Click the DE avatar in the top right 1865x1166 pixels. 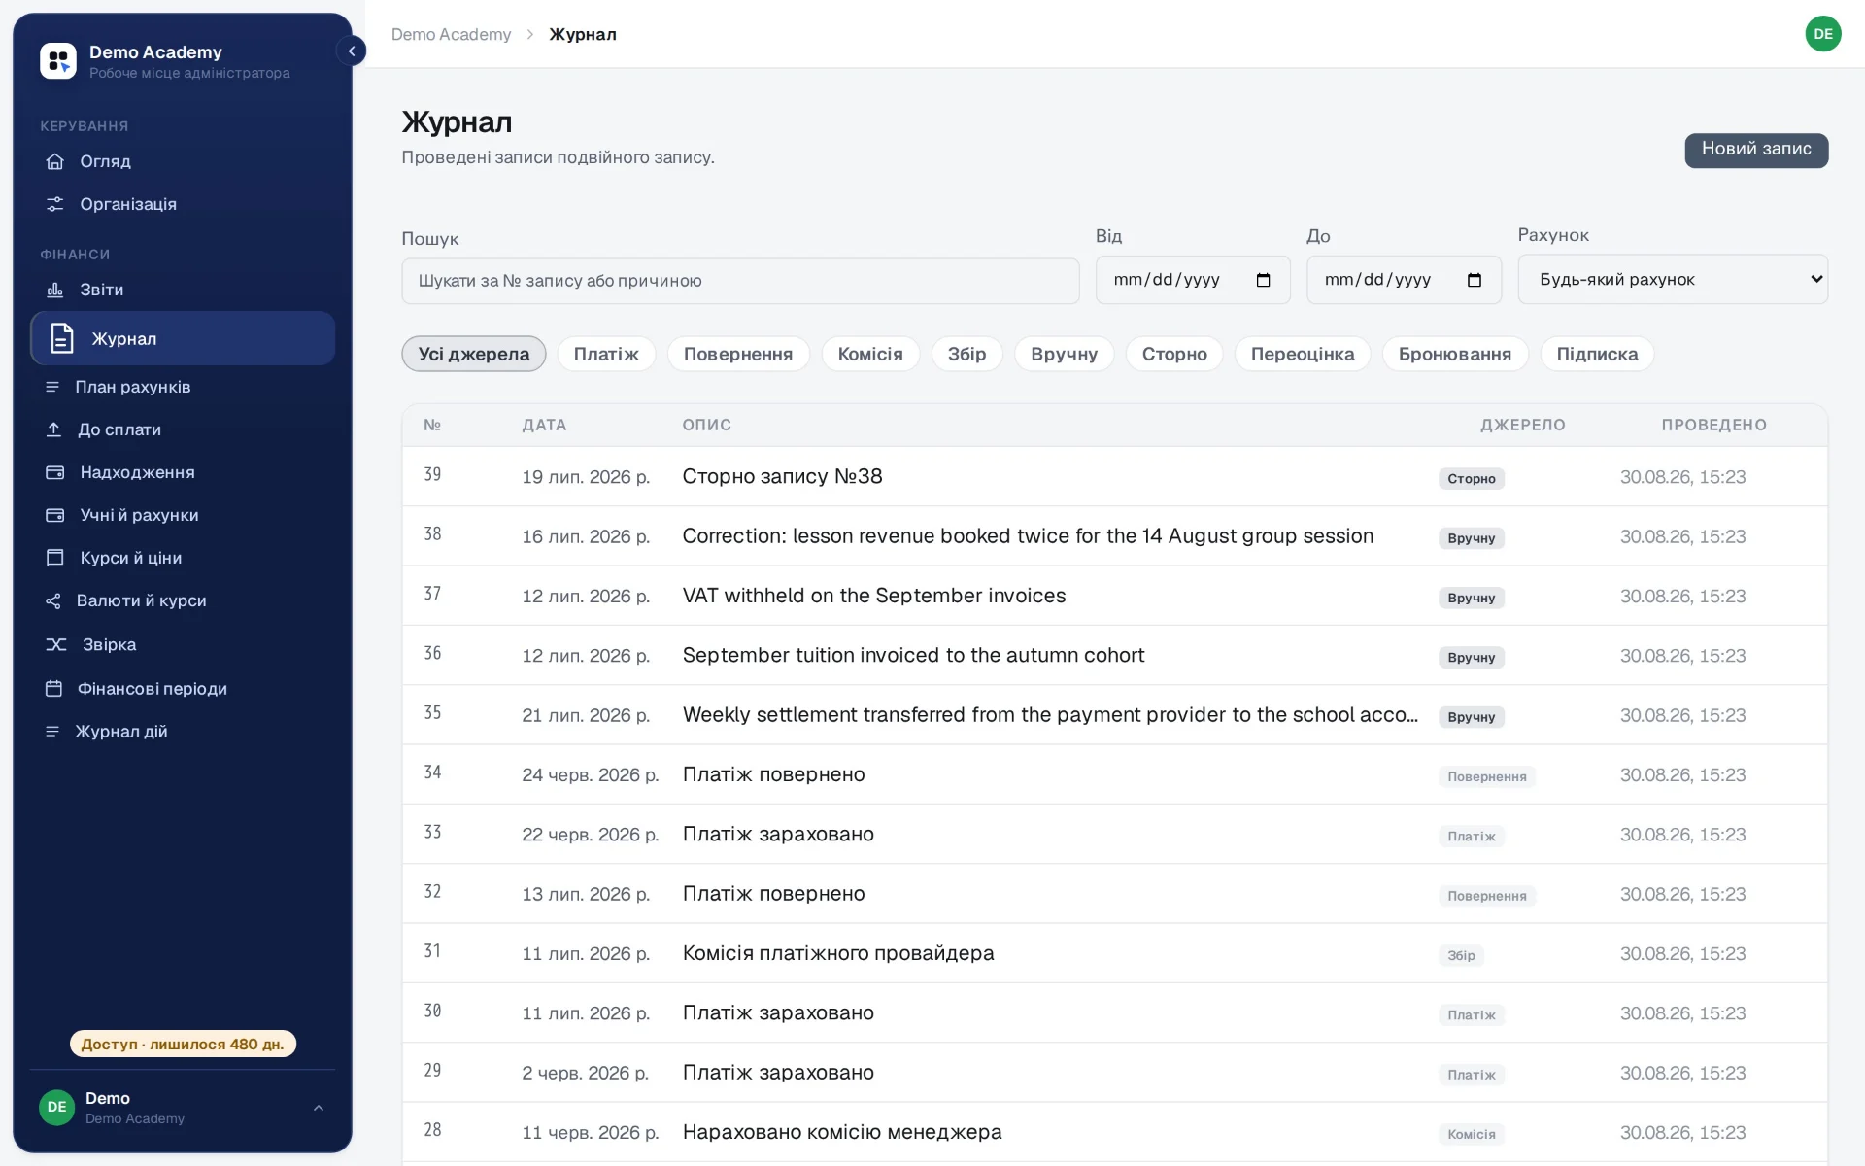point(1823,34)
